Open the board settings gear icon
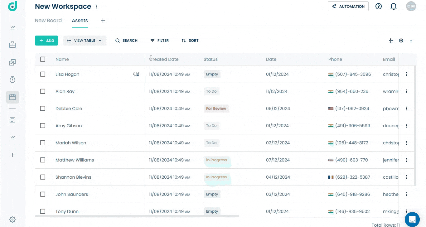426x227 pixels. tap(401, 41)
